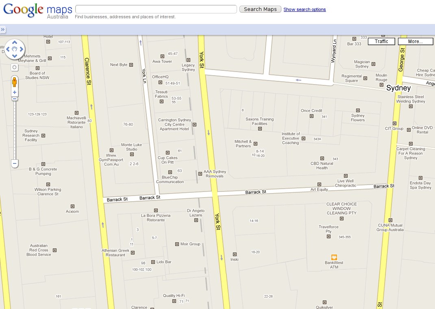The height and width of the screenshot is (309, 435).
Task: Select the Dr Angelo Lazaris marker
Action: [x=196, y=220]
